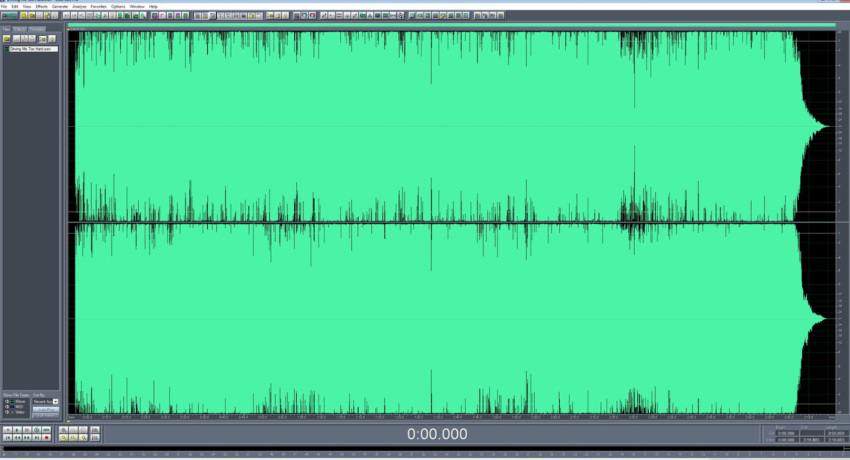Open the Favorites menu in menu bar
The width and height of the screenshot is (850, 460).
[99, 7]
